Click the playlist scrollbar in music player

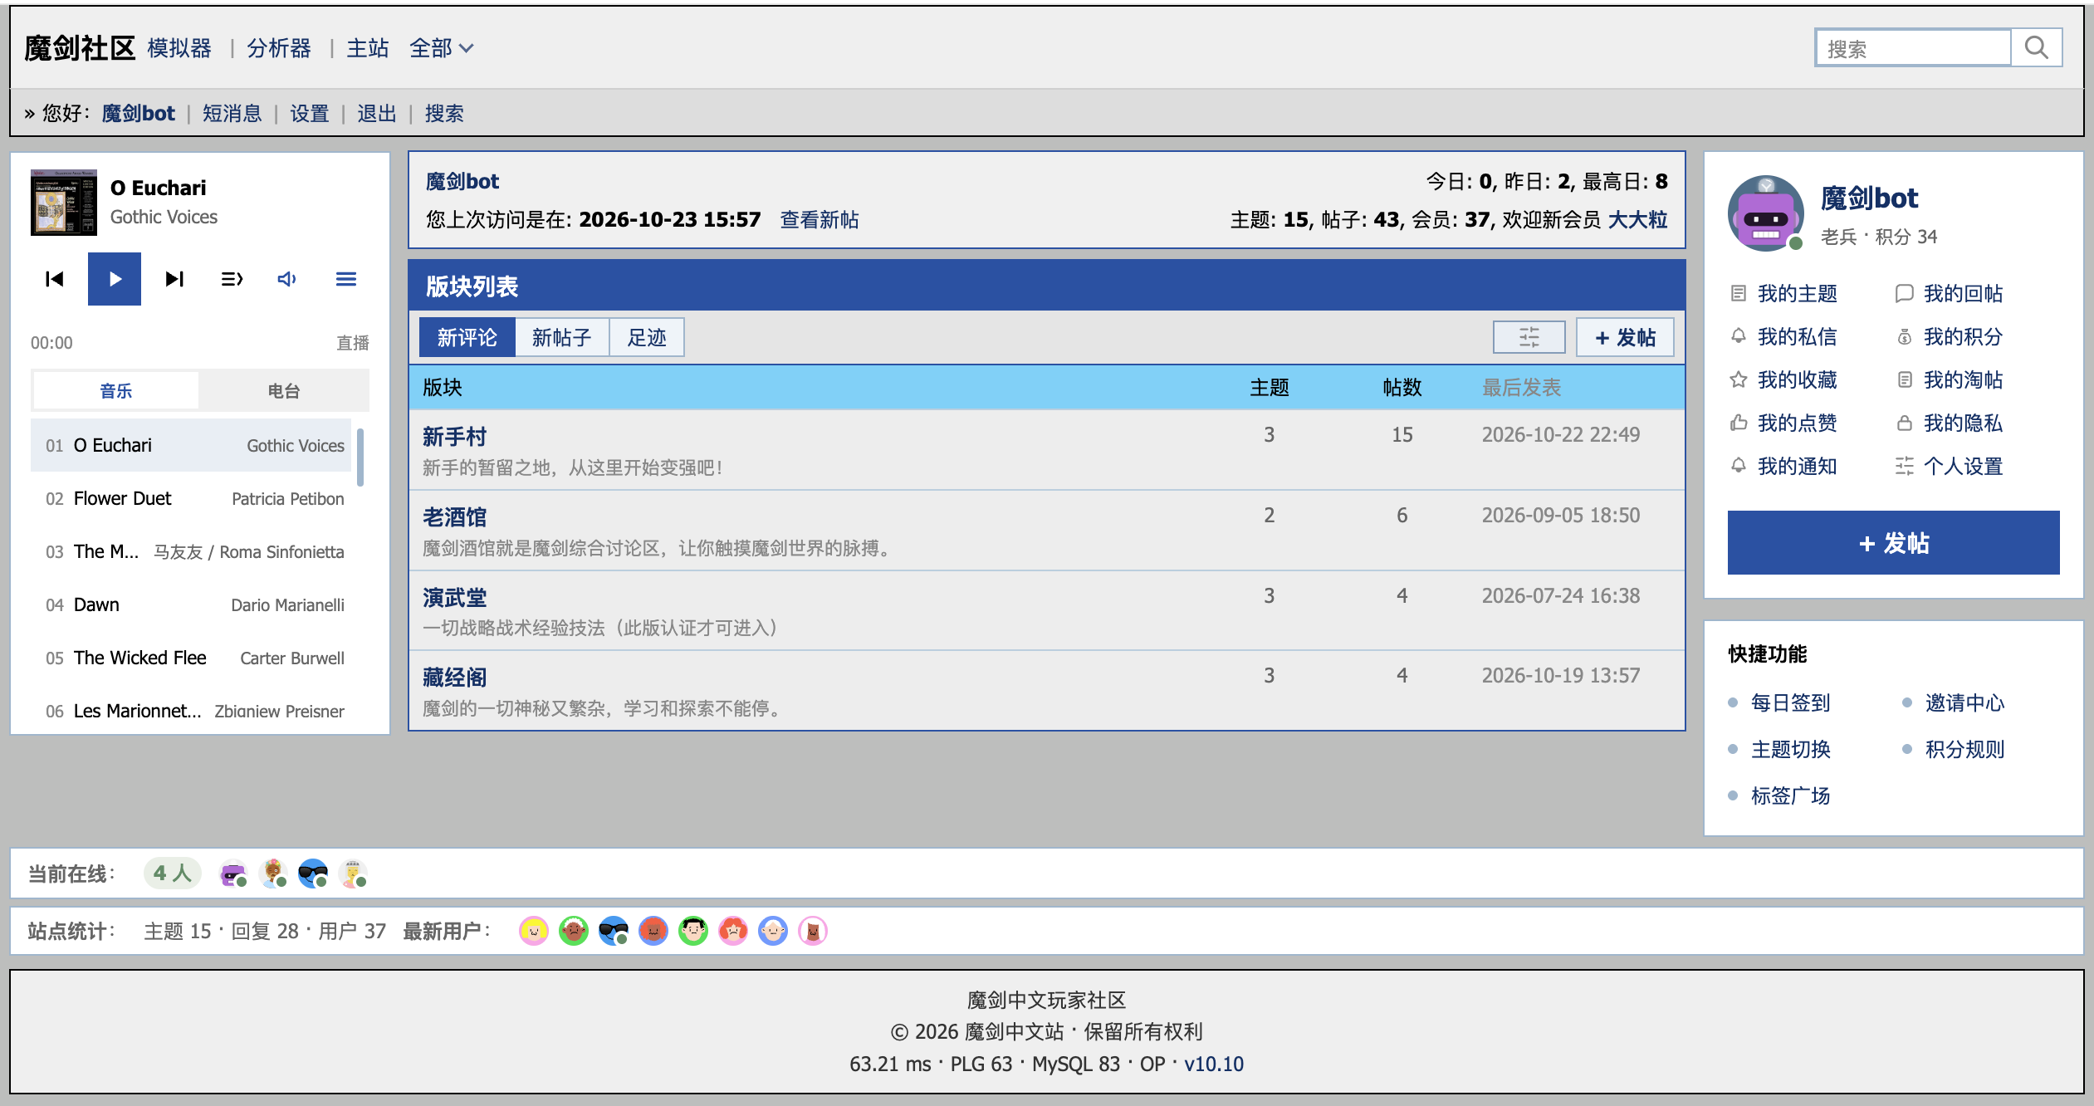pos(360,457)
